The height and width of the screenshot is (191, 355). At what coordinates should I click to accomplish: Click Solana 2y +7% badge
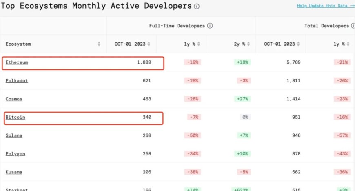(x=244, y=135)
